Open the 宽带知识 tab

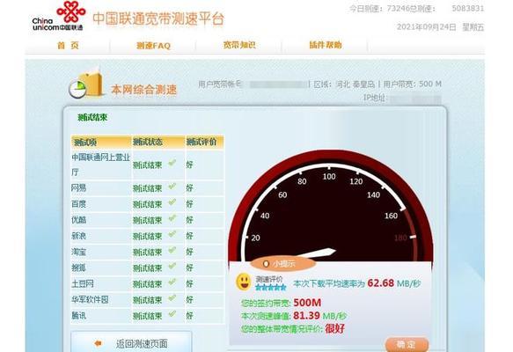click(x=239, y=45)
